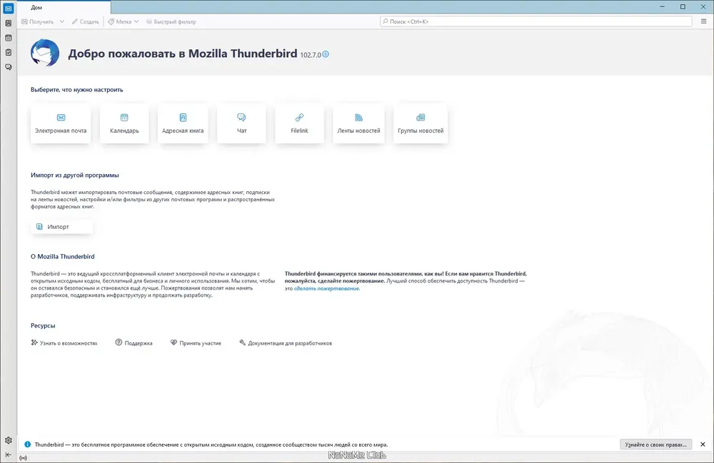Open the Address Book space icon
This screenshot has width=714, height=463.
pos(8,24)
